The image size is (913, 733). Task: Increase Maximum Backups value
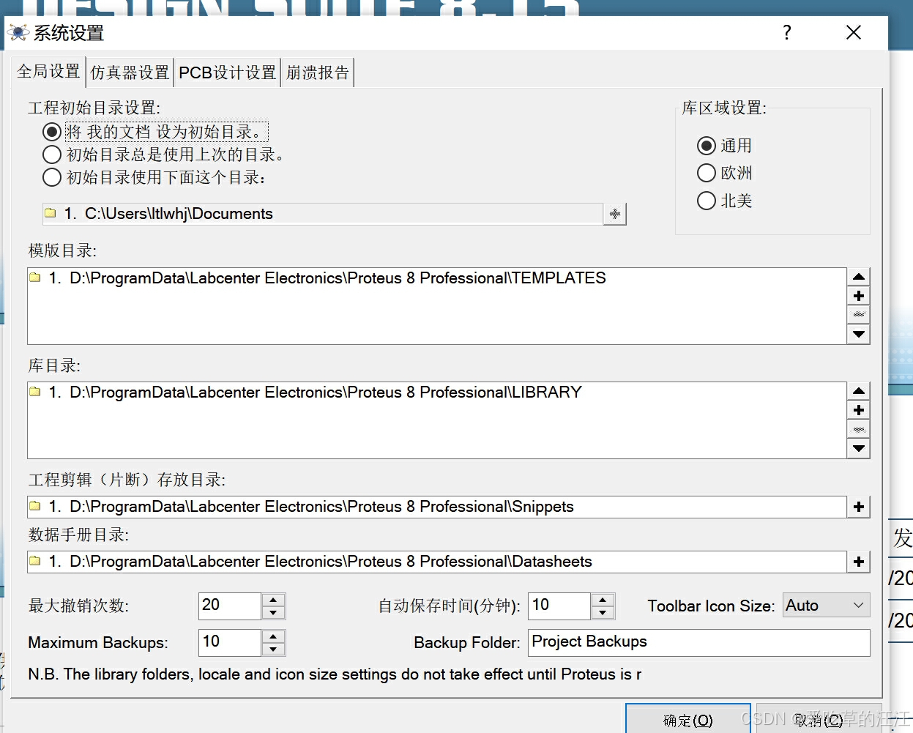[x=273, y=636]
